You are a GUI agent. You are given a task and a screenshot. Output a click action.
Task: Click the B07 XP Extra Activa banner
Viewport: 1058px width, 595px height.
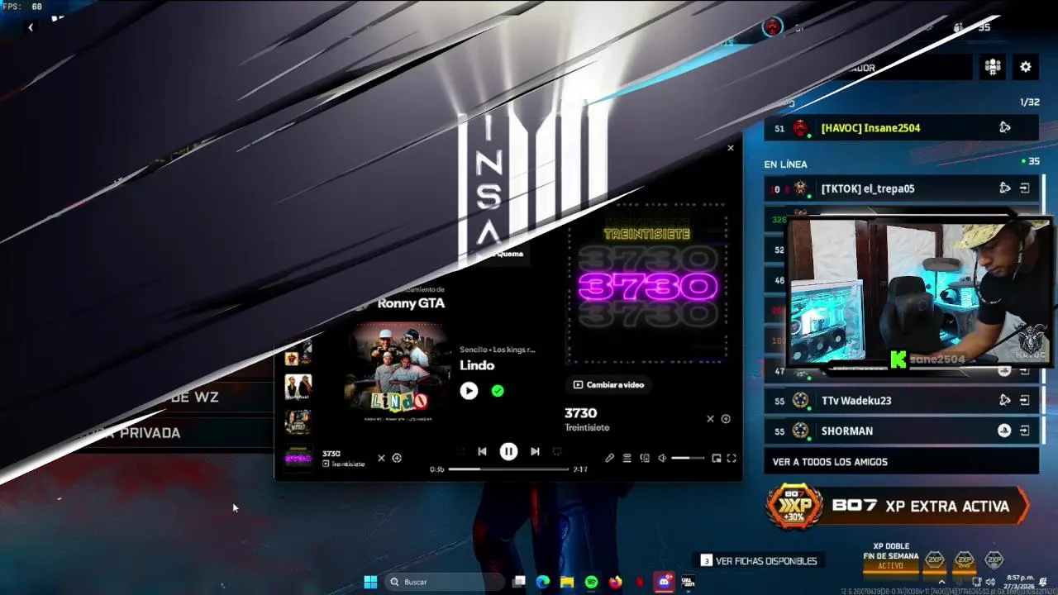tap(898, 506)
